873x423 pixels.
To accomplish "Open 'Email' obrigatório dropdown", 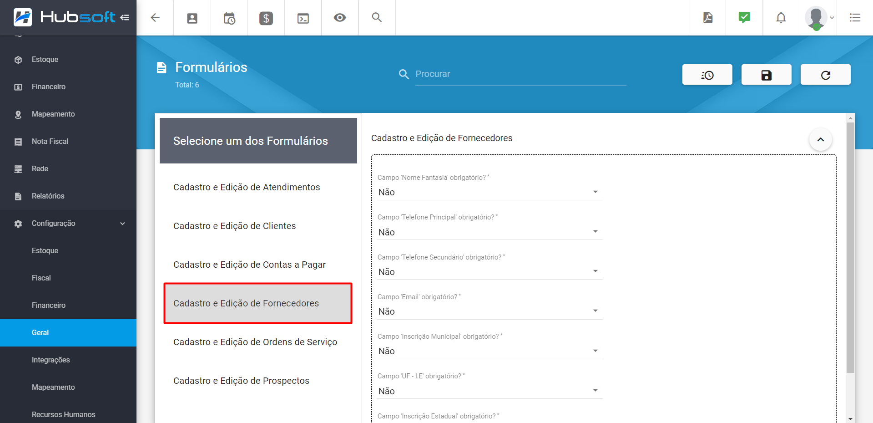I will click(490, 311).
